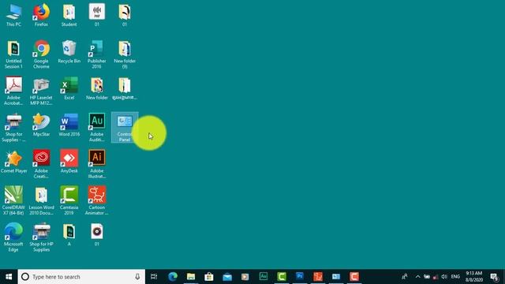The width and height of the screenshot is (505, 284).
Task: Launch the MpcStar desktop shortcut
Action: [x=41, y=125]
